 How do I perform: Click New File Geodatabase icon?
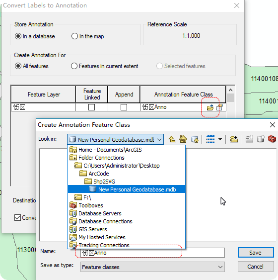pyautogui.click(x=261, y=139)
